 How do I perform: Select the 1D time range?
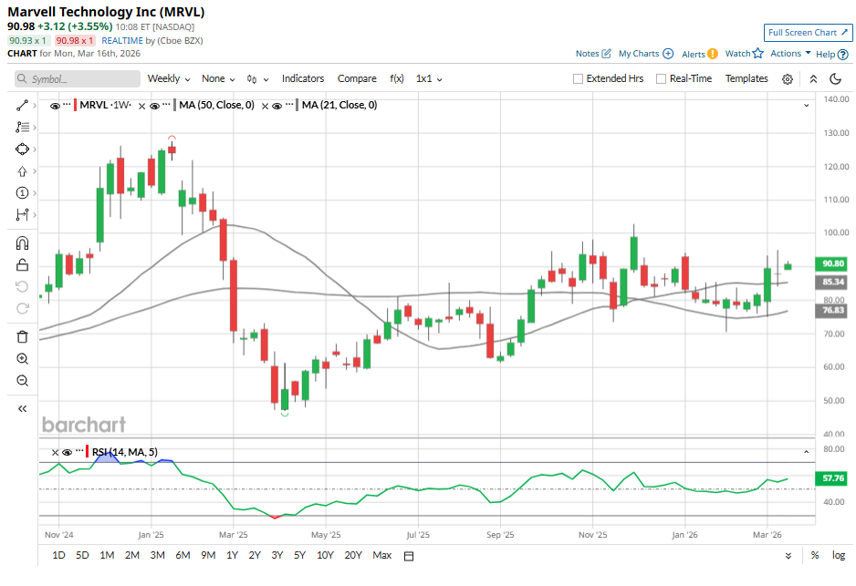point(58,556)
